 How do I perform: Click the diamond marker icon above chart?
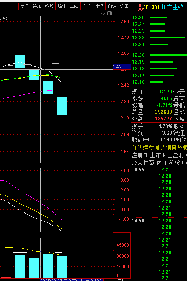103,13
